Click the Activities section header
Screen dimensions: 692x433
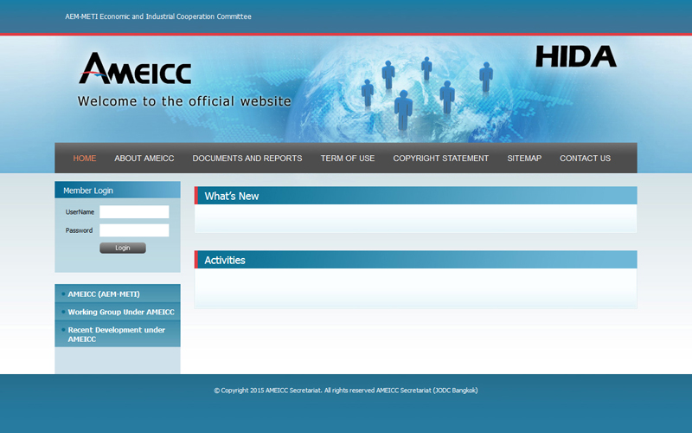[x=416, y=260]
